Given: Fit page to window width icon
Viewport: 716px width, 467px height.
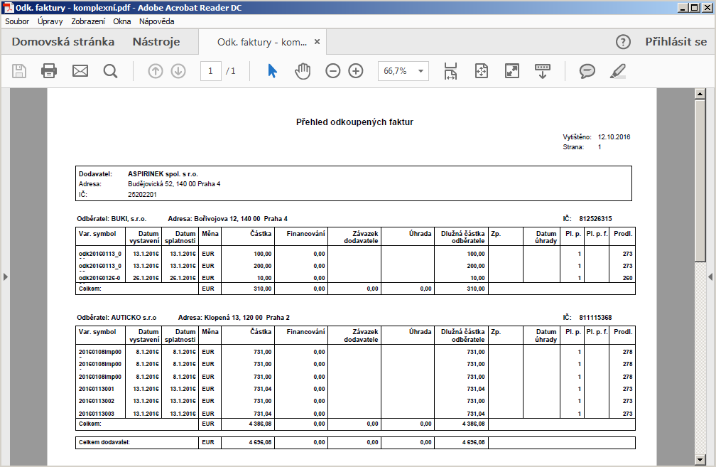Looking at the screenshot, I should click(x=450, y=71).
